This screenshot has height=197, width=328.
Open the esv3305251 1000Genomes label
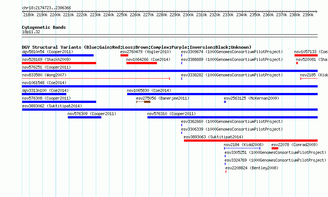pyautogui.click(x=275, y=152)
